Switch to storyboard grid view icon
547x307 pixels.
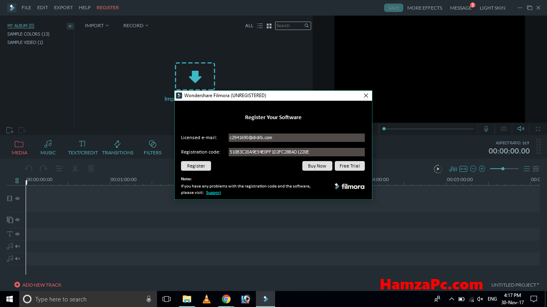click(x=536, y=169)
